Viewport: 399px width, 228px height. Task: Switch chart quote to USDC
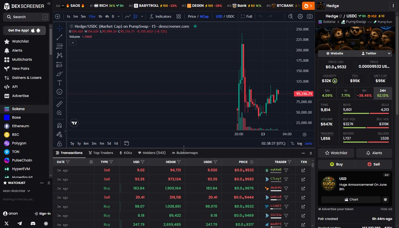point(230,16)
